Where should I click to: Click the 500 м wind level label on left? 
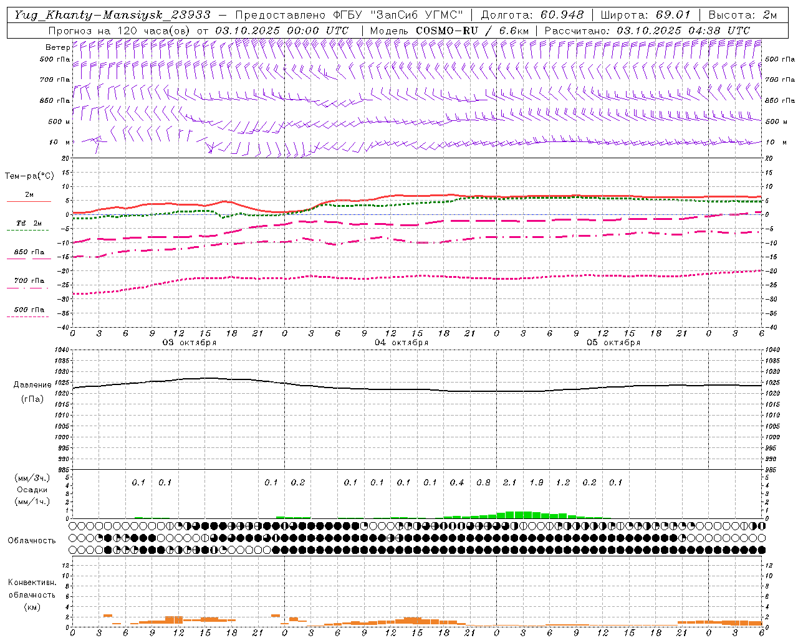(59, 121)
